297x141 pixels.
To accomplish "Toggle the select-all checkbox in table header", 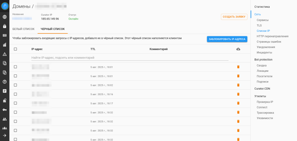I will pyautogui.click(x=15, y=49).
